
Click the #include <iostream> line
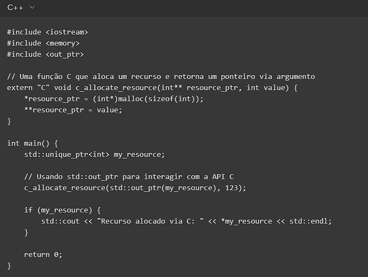(x=47, y=32)
